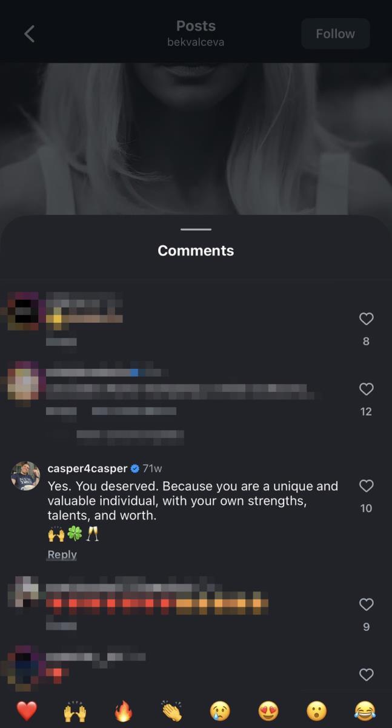
Task: Like casper4casper's comment
Action: 366,486
